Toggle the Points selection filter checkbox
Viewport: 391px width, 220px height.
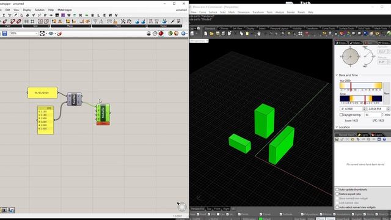point(239,215)
